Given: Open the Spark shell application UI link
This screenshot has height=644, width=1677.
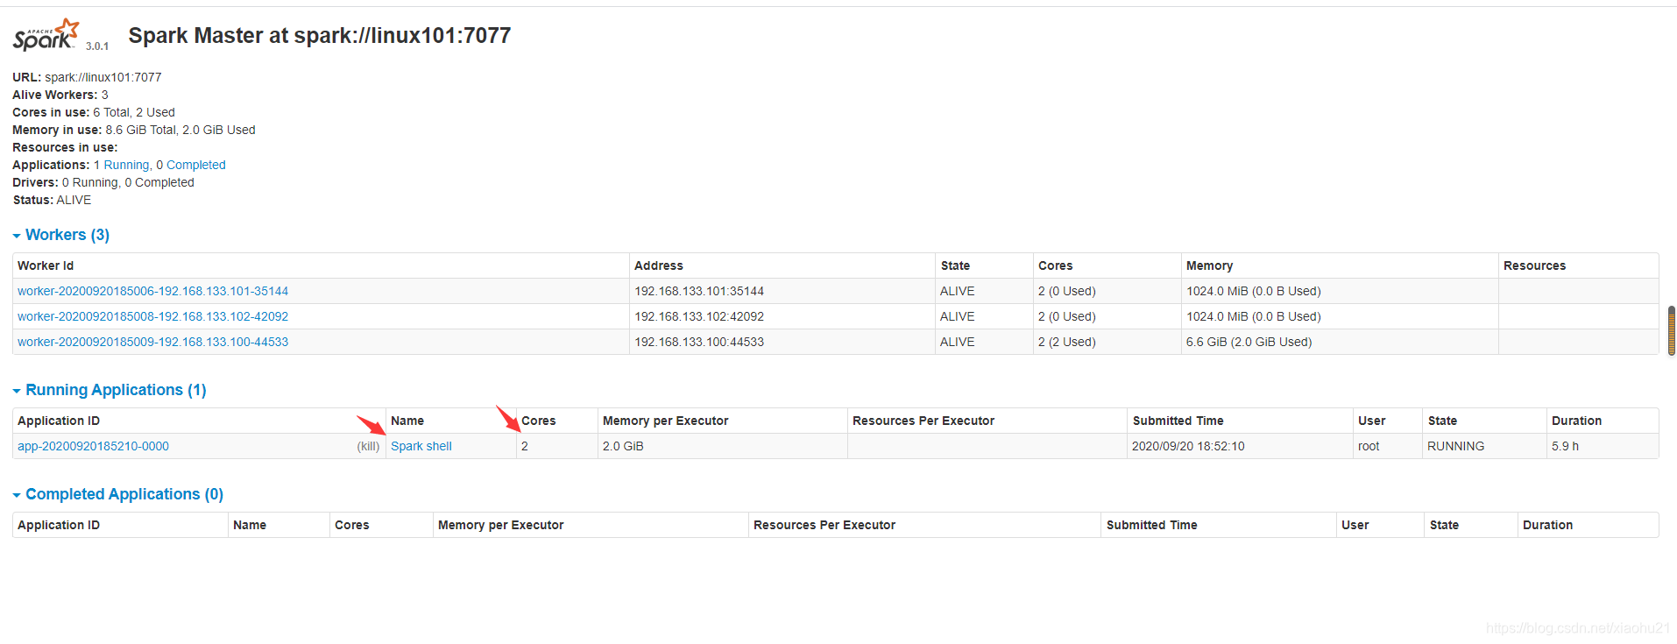Looking at the screenshot, I should [x=421, y=446].
